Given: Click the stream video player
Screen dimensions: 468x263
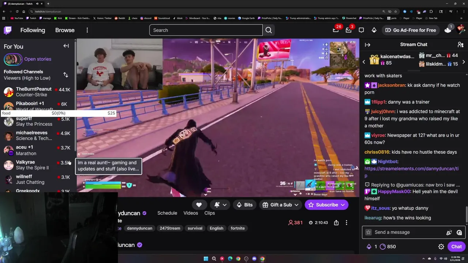Looking at the screenshot, I should pyautogui.click(x=218, y=118).
